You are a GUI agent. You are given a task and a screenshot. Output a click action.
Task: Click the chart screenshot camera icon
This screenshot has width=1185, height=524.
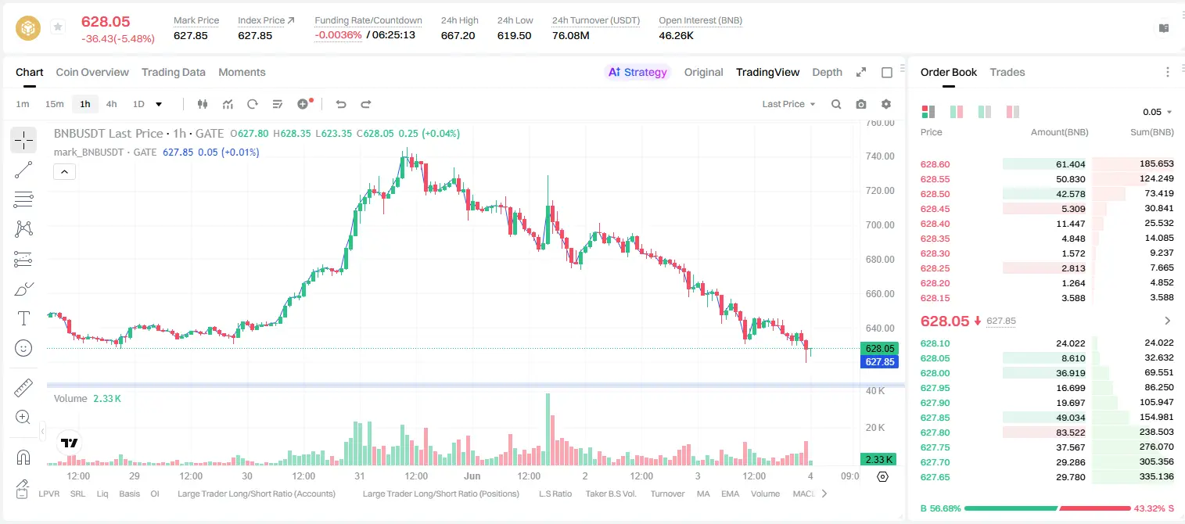click(x=861, y=104)
